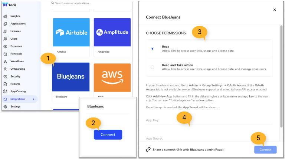
Task: Click the CHOOSE PERMISSIONS heading
Action: click(x=166, y=33)
